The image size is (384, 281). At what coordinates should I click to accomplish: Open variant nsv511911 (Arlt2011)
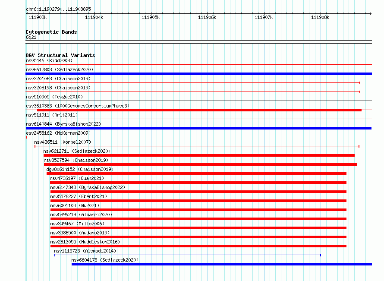[x=52, y=115]
